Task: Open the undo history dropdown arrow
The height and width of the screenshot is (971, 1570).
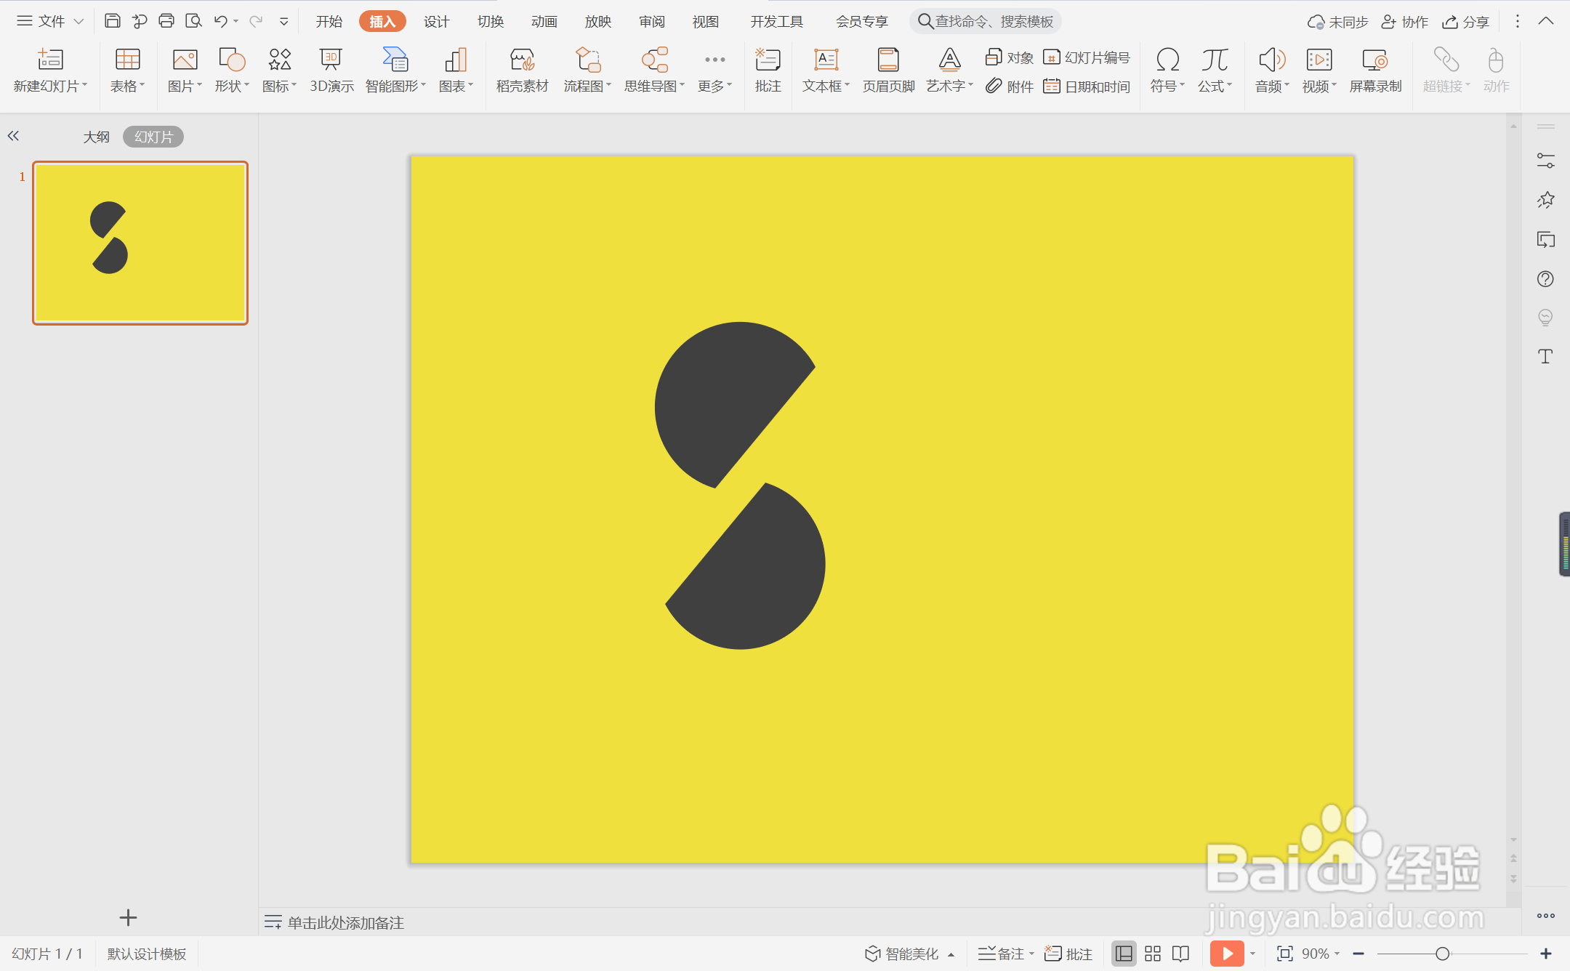Action: (236, 22)
